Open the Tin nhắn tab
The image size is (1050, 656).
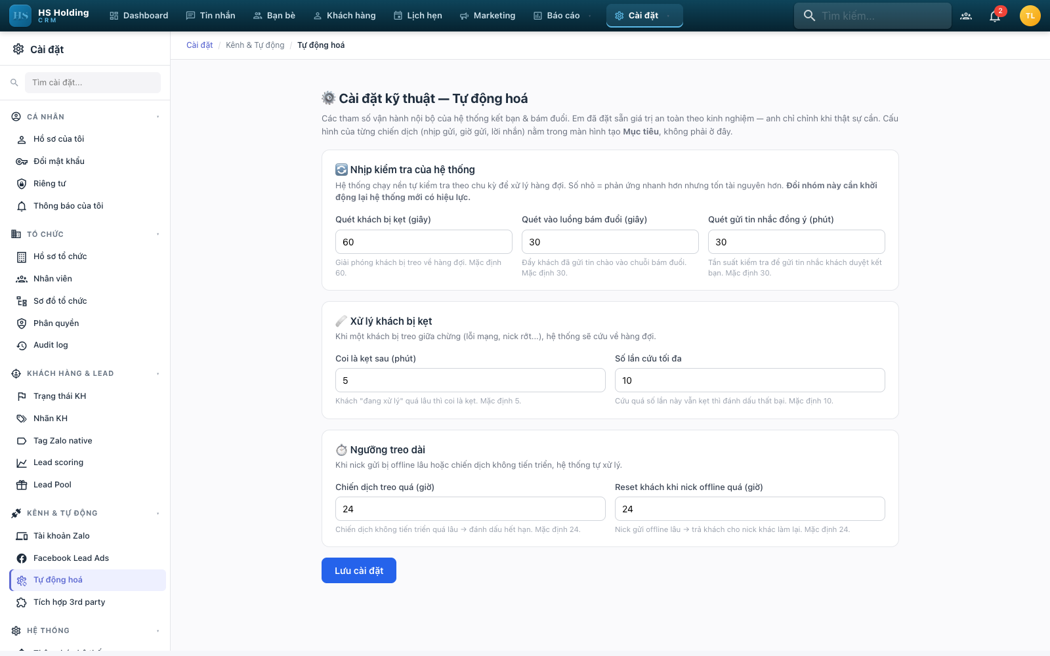(211, 16)
